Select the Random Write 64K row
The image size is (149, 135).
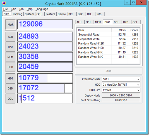pyautogui.click(x=108, y=57)
